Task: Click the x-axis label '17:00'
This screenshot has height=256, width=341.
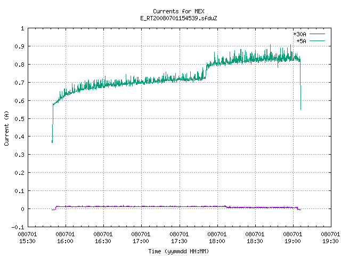Action: (x=141, y=241)
